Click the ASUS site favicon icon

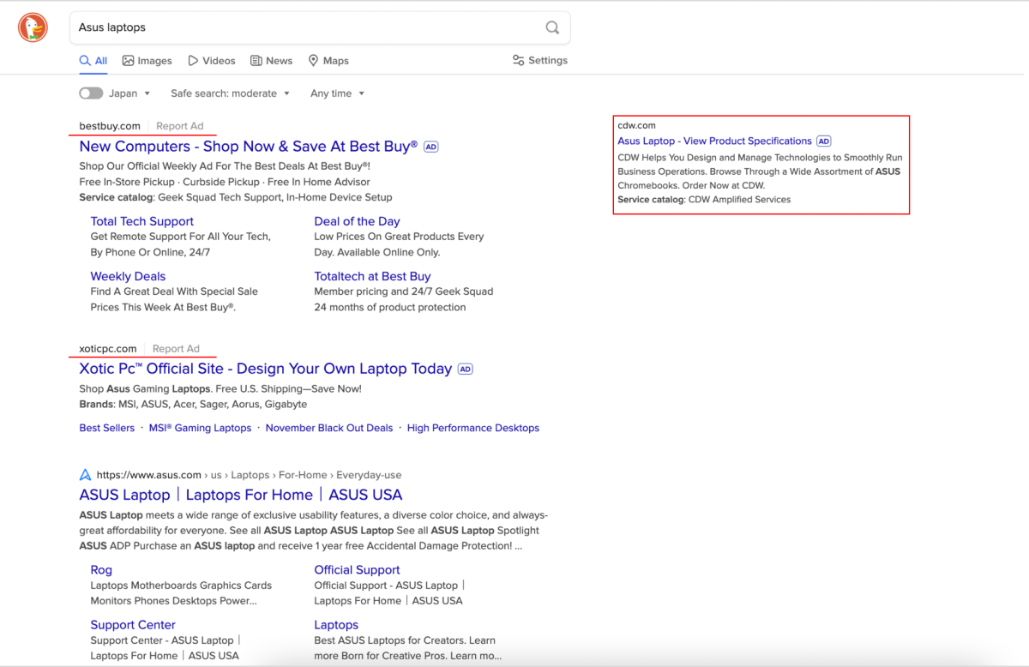85,475
